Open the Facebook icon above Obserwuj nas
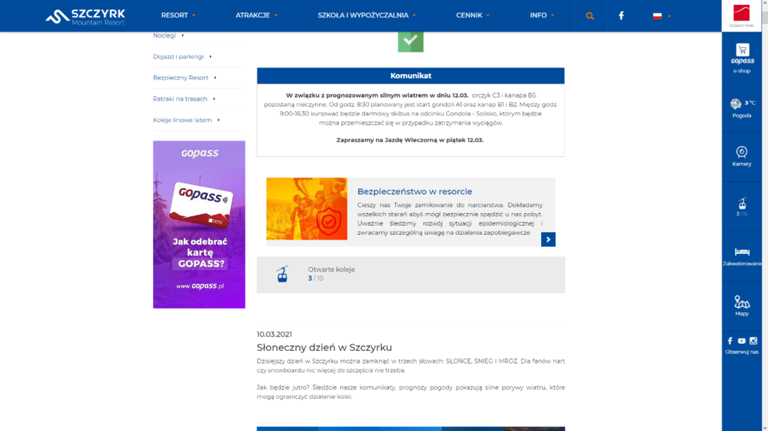The image size is (768, 431). pyautogui.click(x=730, y=340)
